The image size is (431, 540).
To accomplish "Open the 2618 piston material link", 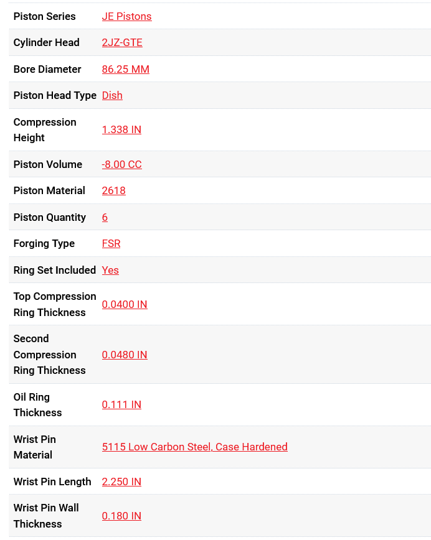I will tap(113, 190).
